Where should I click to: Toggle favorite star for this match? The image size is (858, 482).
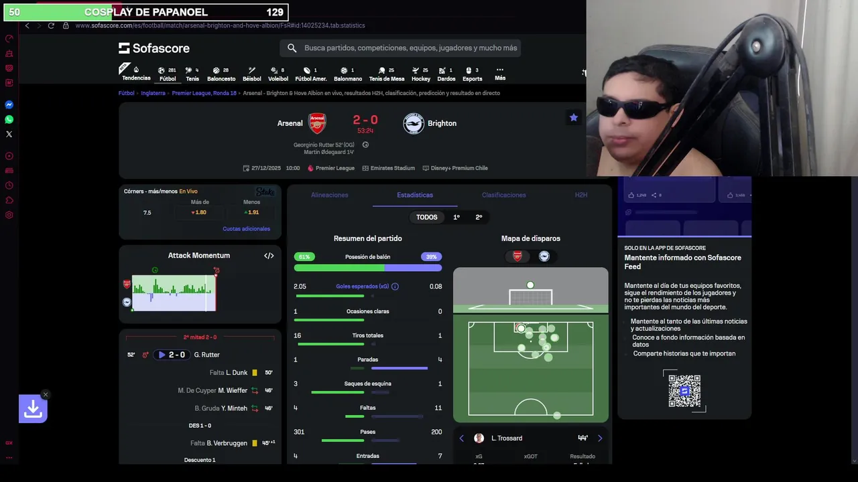click(x=574, y=117)
